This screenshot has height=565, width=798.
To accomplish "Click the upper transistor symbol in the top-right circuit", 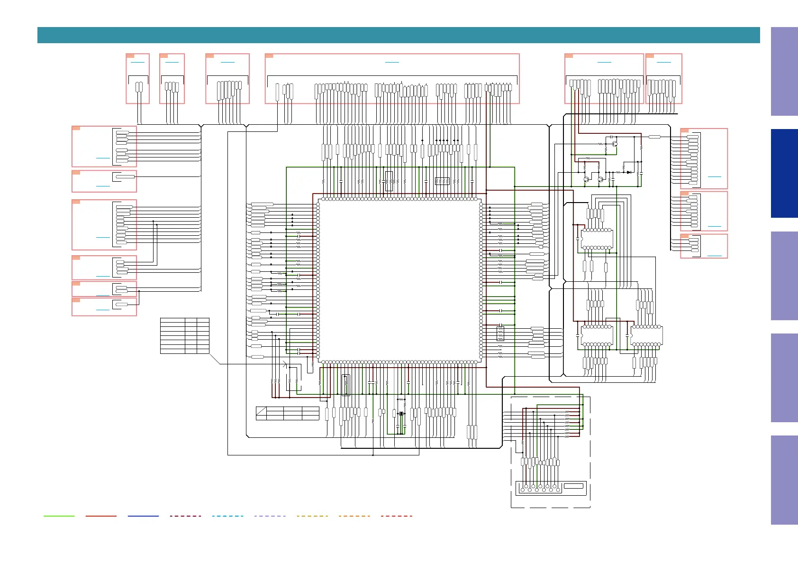I will point(615,144).
